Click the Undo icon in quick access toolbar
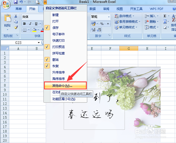The width and height of the screenshot is (176, 143). point(21,2)
